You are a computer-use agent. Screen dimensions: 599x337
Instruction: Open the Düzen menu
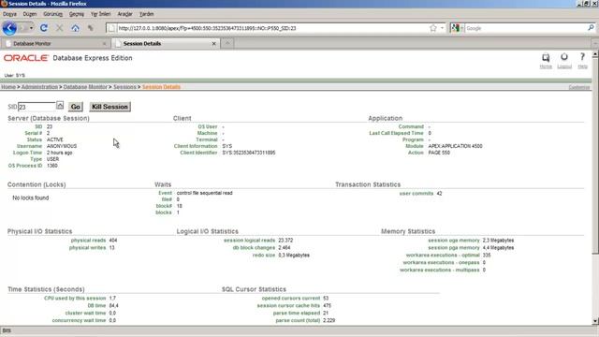coord(30,14)
